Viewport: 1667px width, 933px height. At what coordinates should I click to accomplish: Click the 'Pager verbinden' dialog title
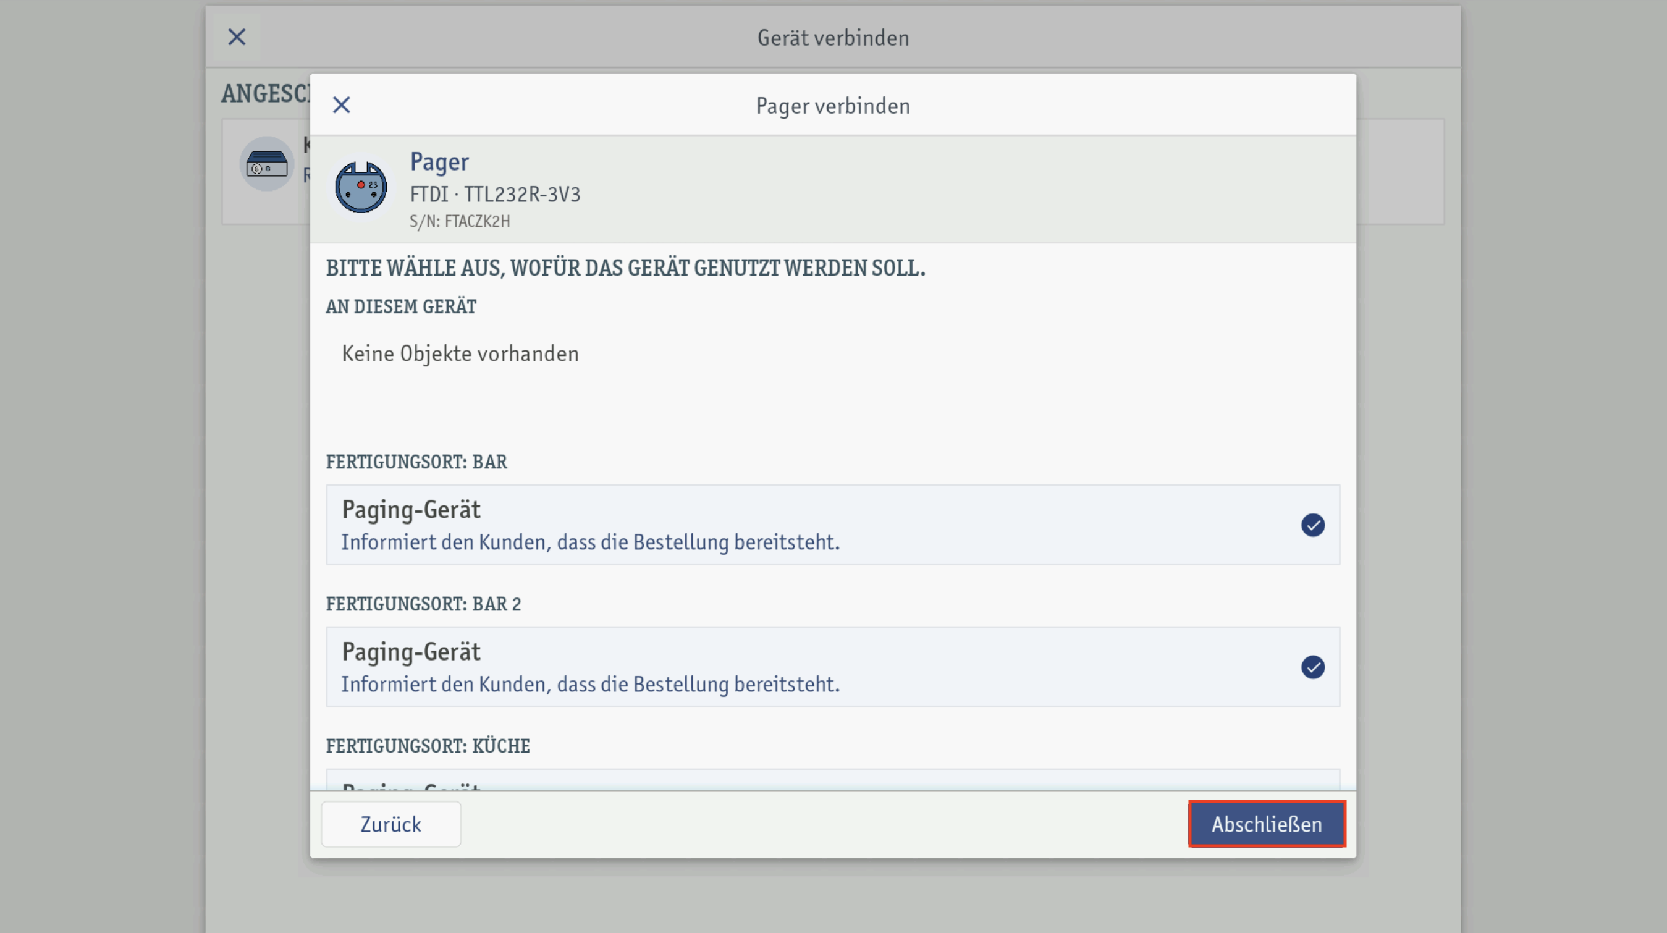point(833,106)
